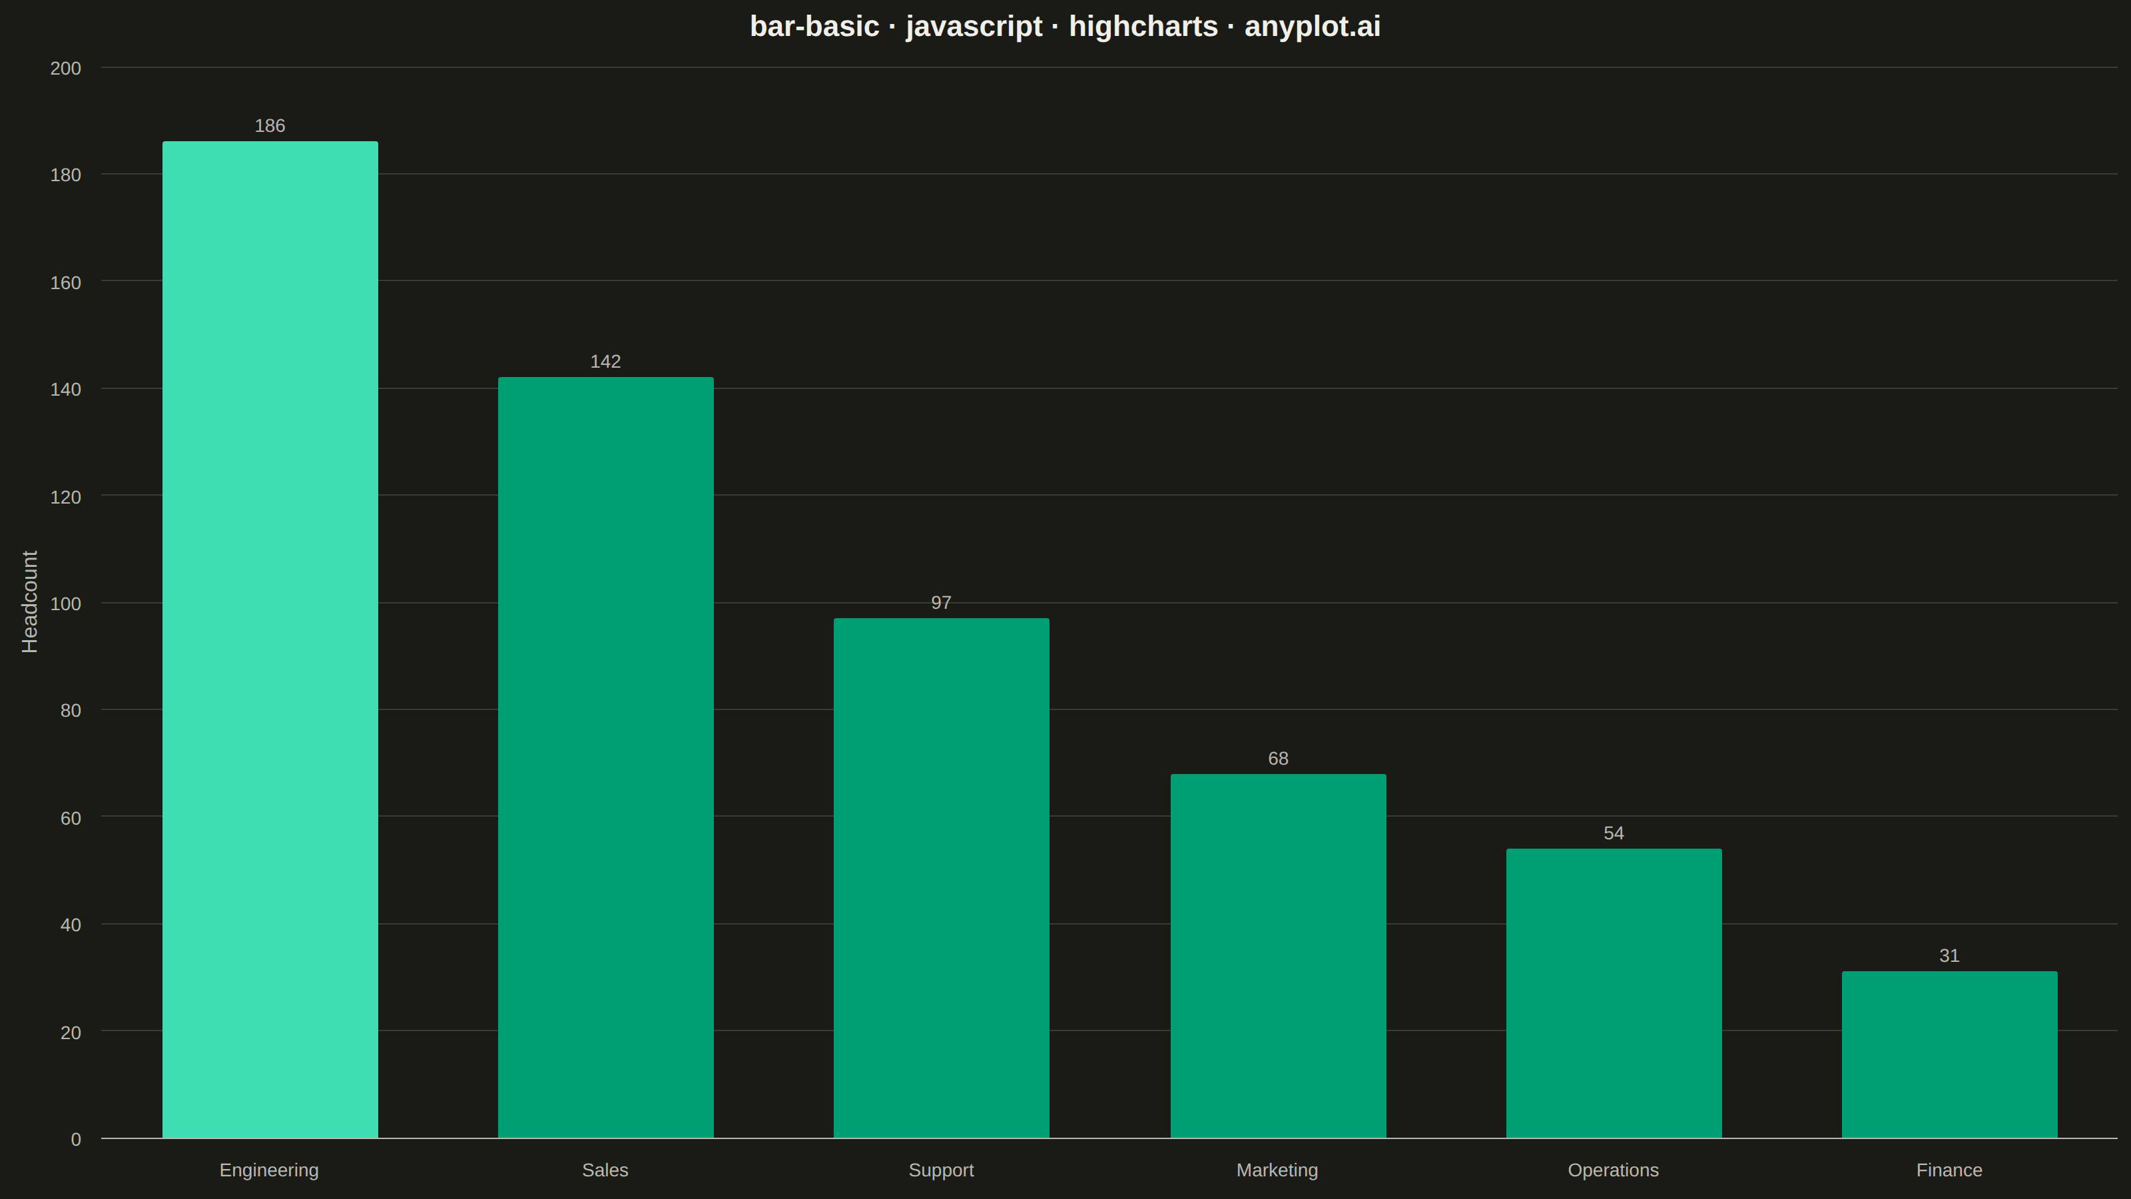Select the Marketing bar
The image size is (2131, 1199).
point(1278,956)
